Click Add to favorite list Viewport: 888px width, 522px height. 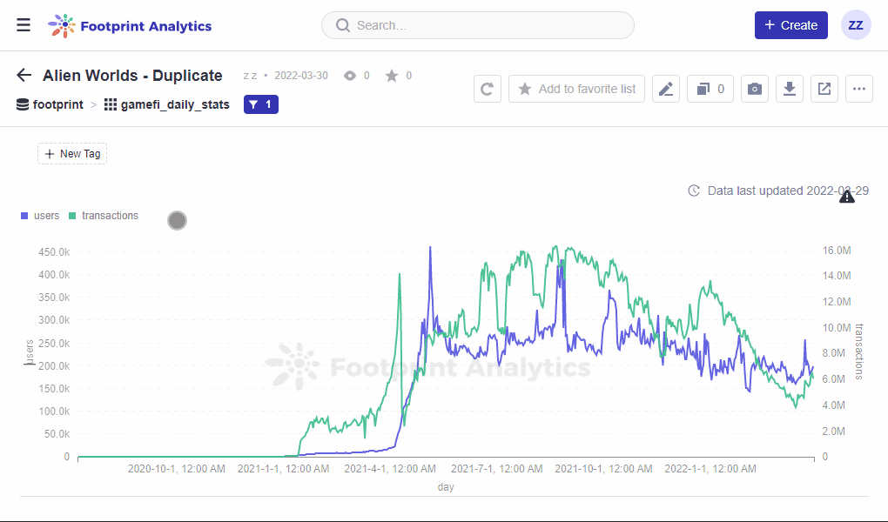(x=576, y=89)
